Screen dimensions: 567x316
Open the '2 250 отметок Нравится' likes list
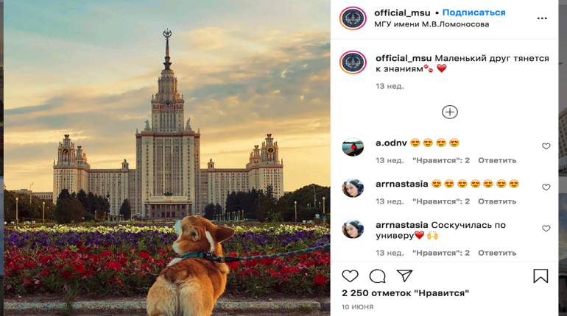[x=405, y=293]
